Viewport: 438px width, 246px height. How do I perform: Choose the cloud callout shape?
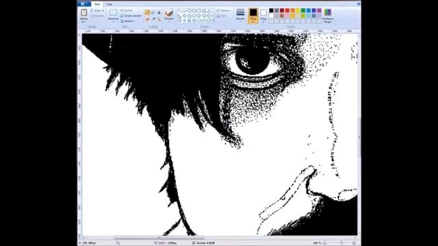[209, 20]
